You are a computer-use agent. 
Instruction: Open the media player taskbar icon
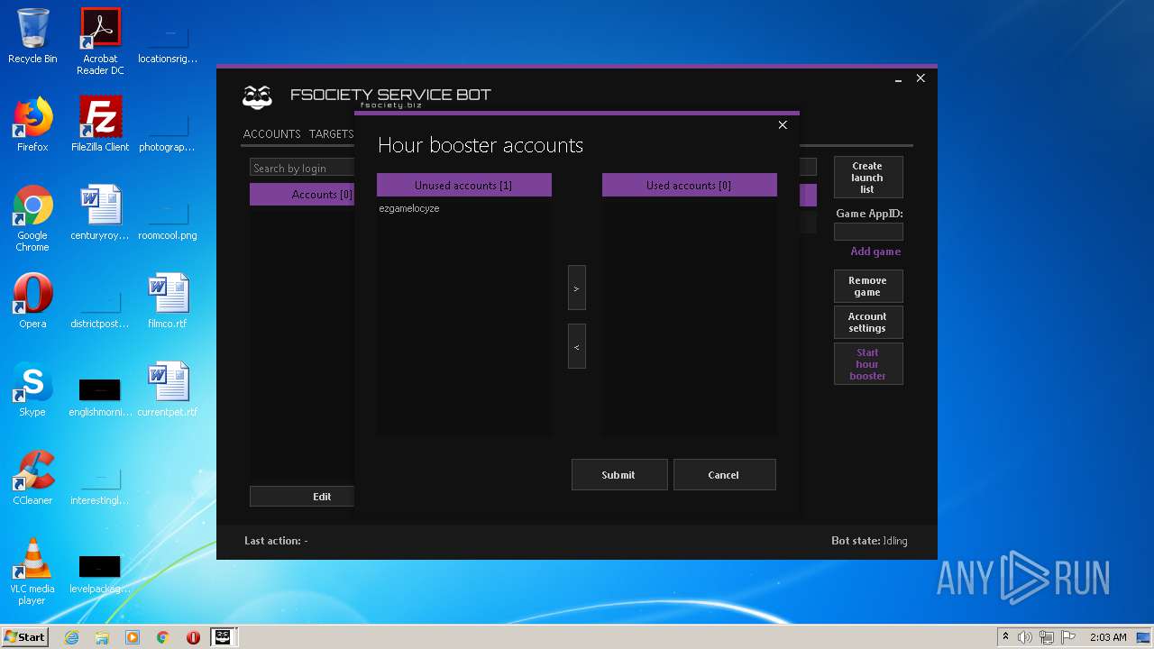133,637
